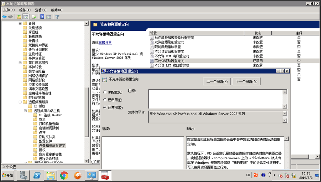Select 不允许剪贴板重定向 in the settings list

click(169, 52)
